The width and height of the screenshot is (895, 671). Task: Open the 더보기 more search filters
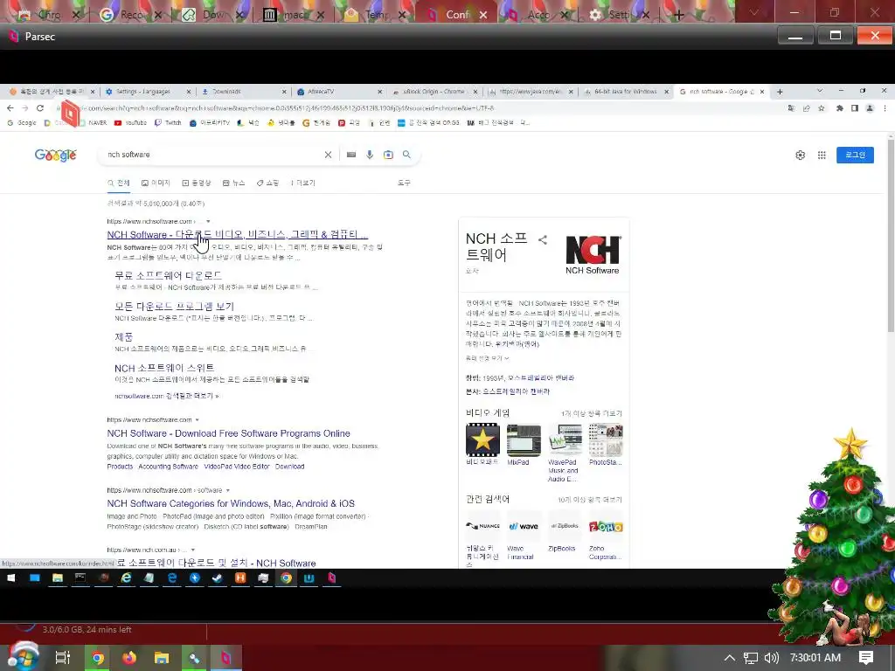[x=302, y=183]
